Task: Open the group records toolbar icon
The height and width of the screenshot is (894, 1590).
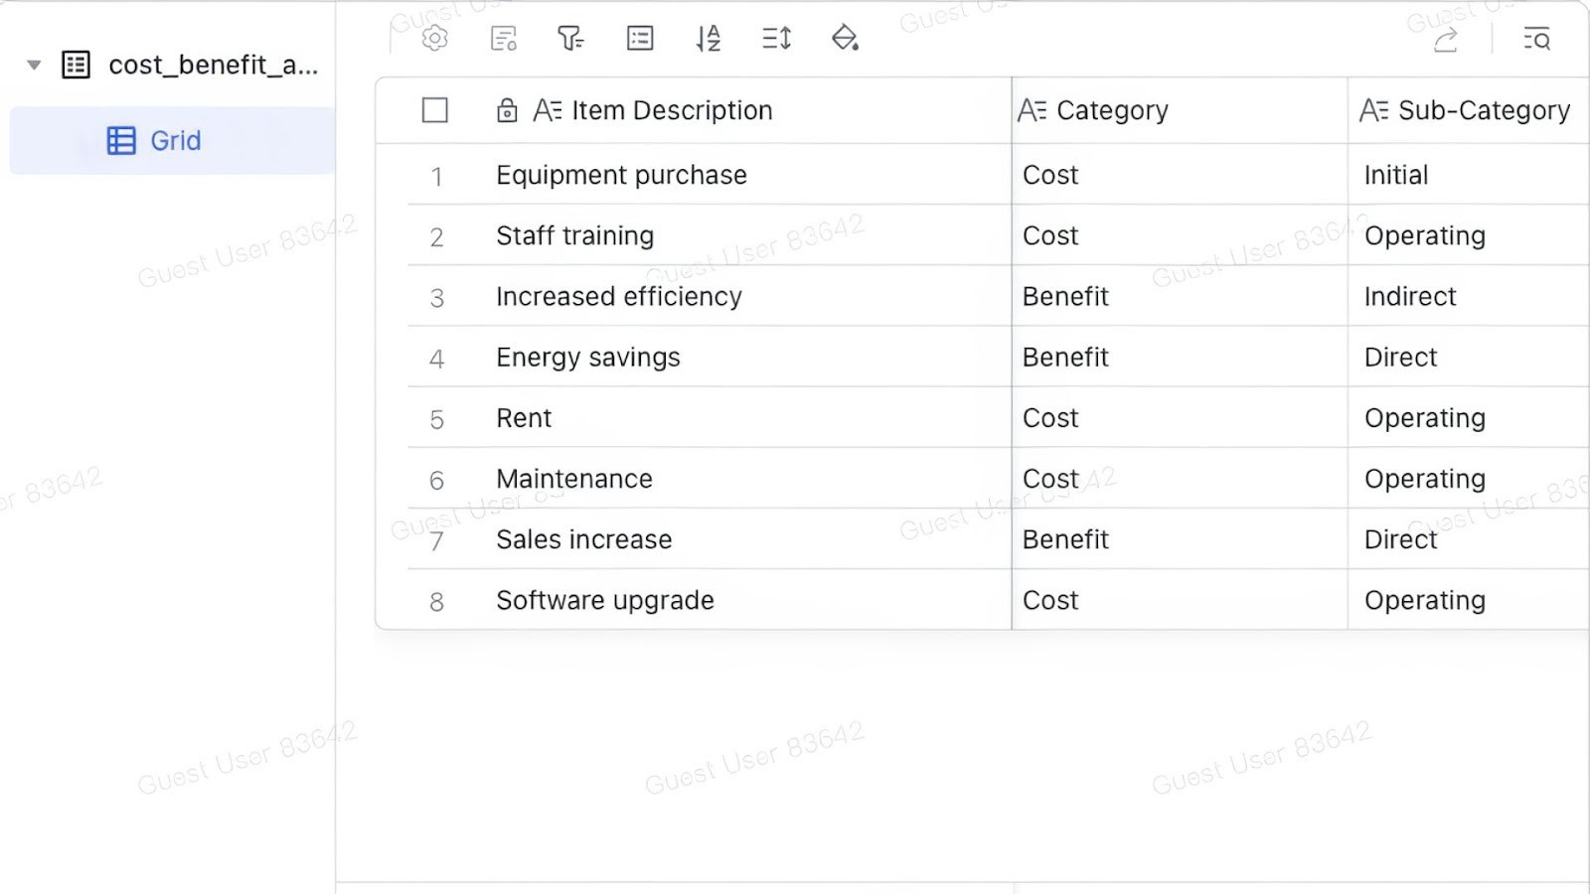Action: pyautogui.click(x=639, y=39)
